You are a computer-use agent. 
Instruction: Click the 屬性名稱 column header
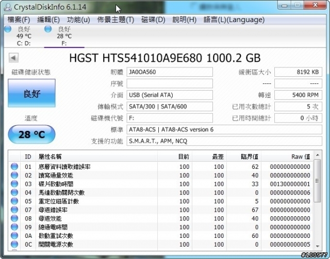pyautogui.click(x=96, y=157)
